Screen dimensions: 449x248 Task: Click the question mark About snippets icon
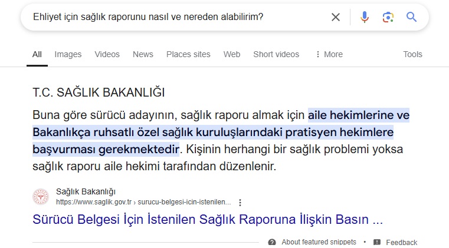click(272, 242)
